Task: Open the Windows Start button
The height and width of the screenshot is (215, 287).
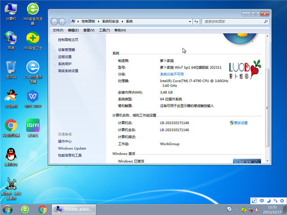Action: pyautogui.click(x=8, y=210)
